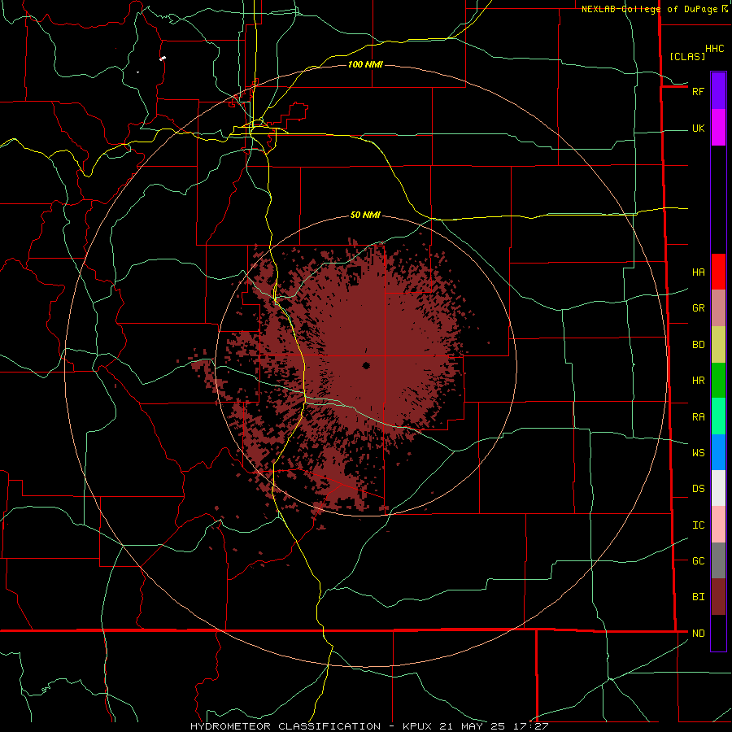The width and height of the screenshot is (732, 732).
Task: Click the magenta UK color swatch in legend
Action: [x=718, y=128]
